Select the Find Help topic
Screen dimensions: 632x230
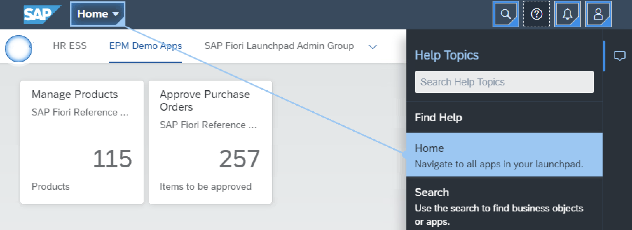438,118
